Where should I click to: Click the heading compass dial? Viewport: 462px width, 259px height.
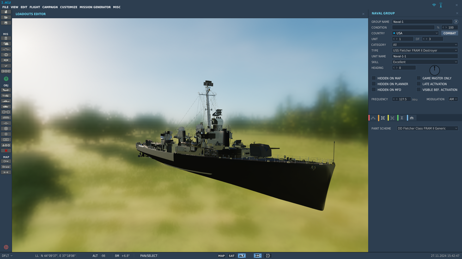pos(435,70)
